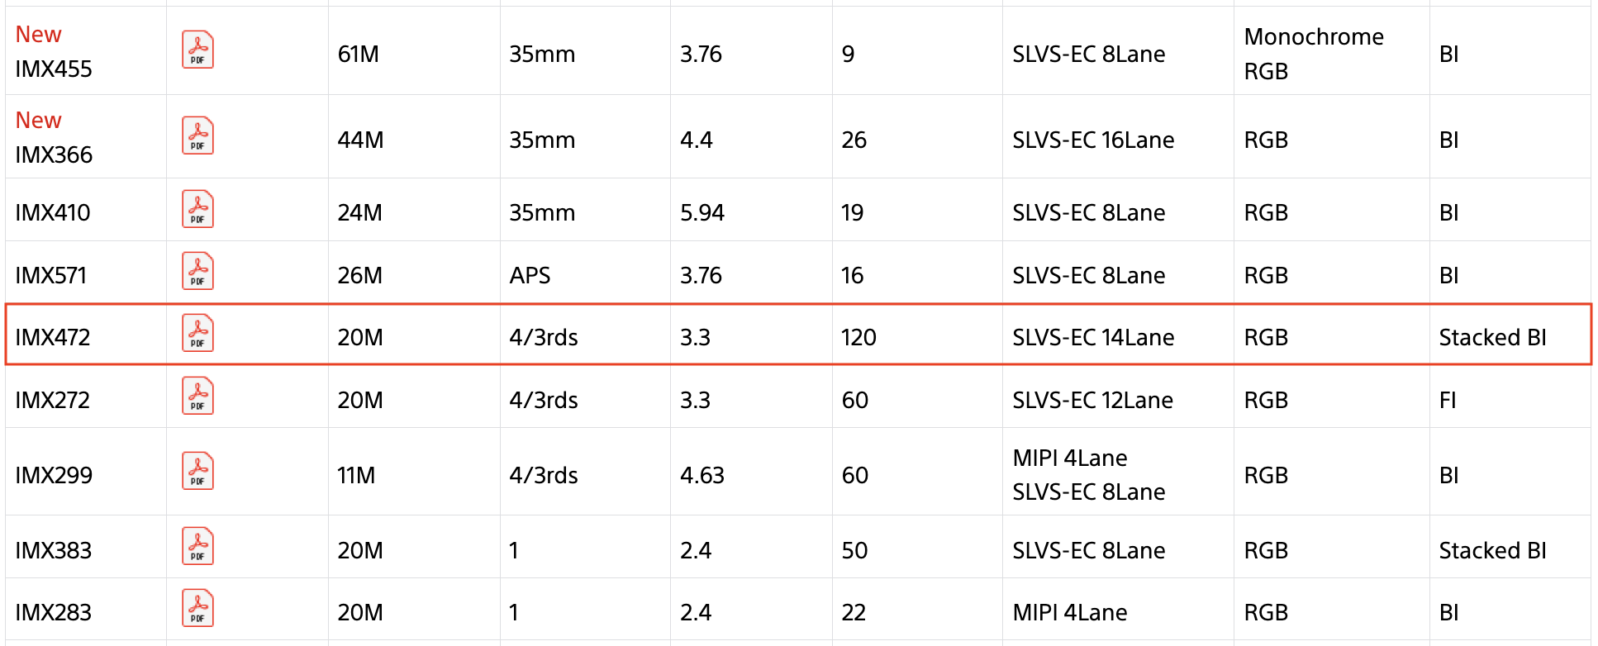Click the PDF icon for IMX272
Image resolution: width=1598 pixels, height=646 pixels.
click(197, 397)
